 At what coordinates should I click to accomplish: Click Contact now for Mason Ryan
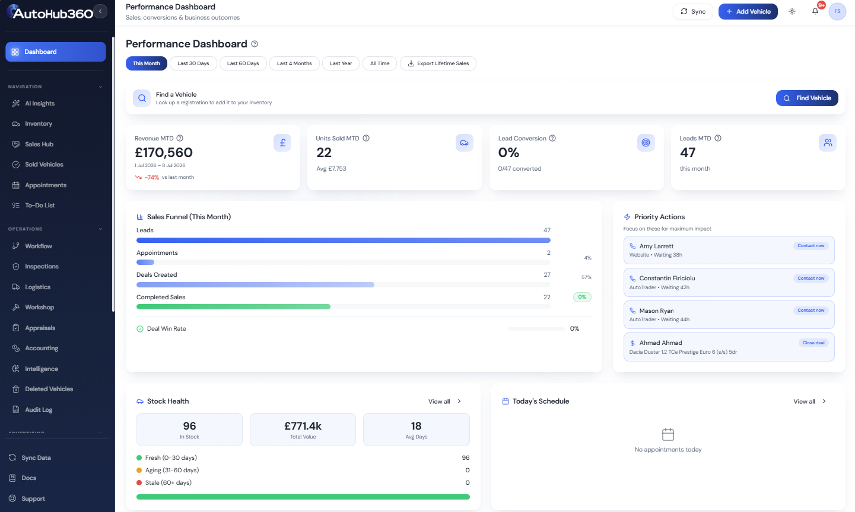811,310
